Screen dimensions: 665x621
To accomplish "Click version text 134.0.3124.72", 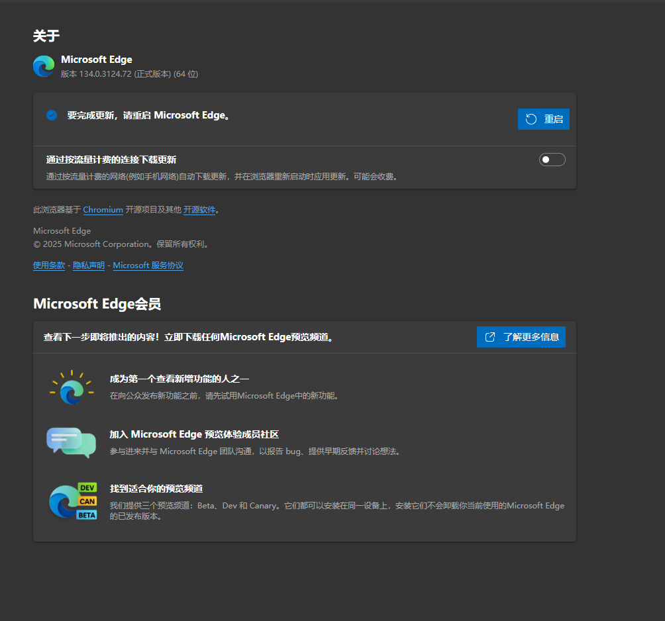I will tap(105, 73).
